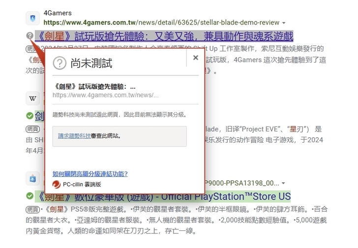Open the 《劍星》數位豪華版 PlayStation Store result

tap(163, 197)
